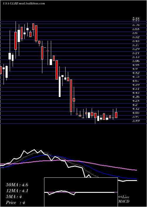Click the Price : 4 readout

(x=16, y=203)
